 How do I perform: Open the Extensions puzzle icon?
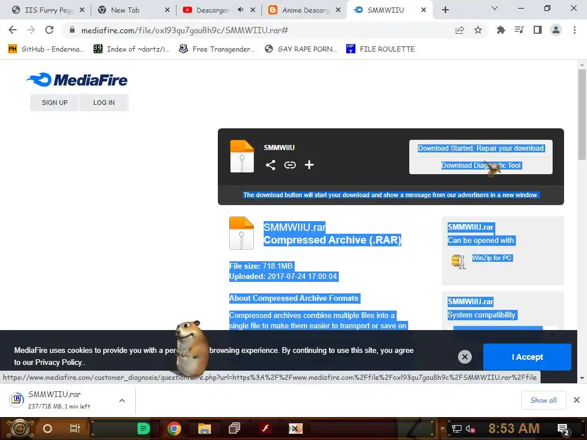coord(500,30)
